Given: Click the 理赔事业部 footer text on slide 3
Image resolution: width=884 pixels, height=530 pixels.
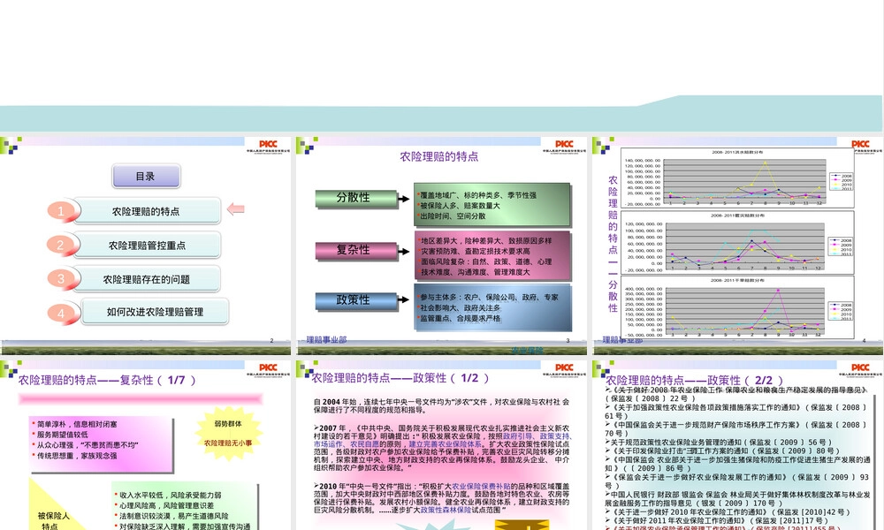Looking at the screenshot, I should click(326, 339).
